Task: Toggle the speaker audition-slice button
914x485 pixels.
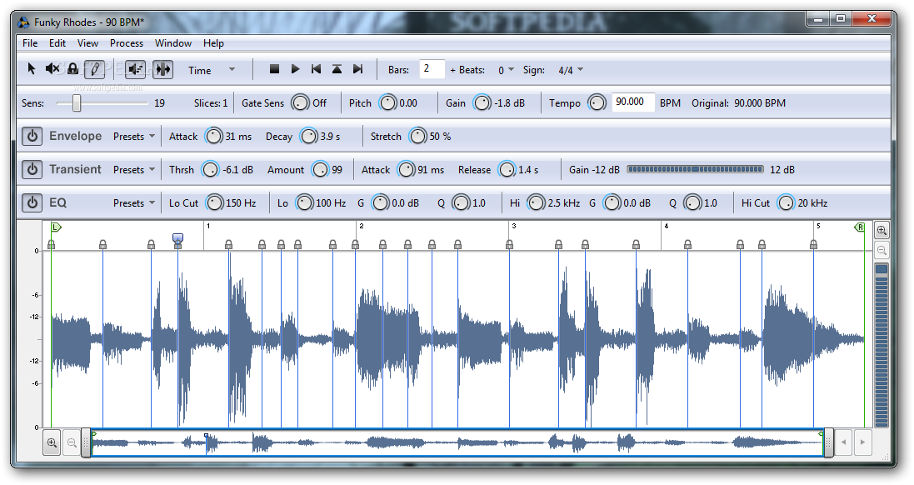Action: click(x=136, y=69)
